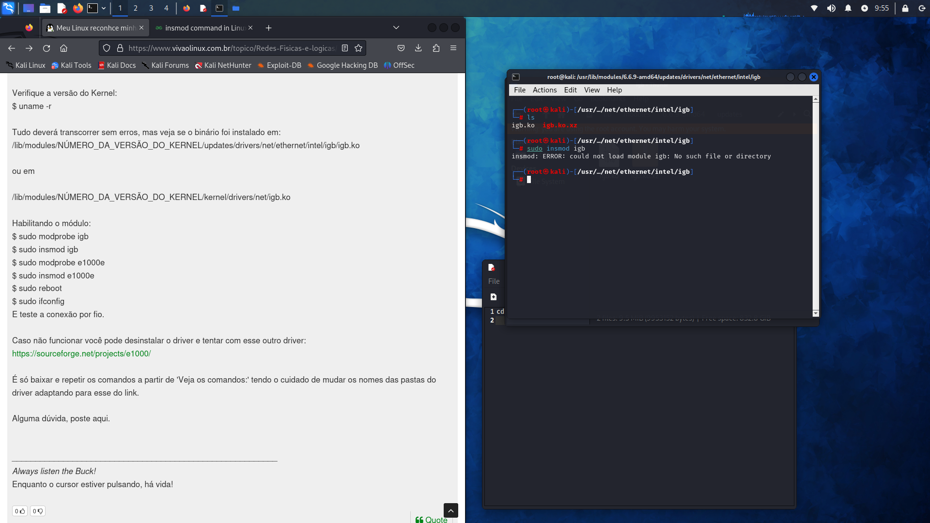Focus Firefox window in the taskbar
This screenshot has height=523, width=930.
coord(187,8)
